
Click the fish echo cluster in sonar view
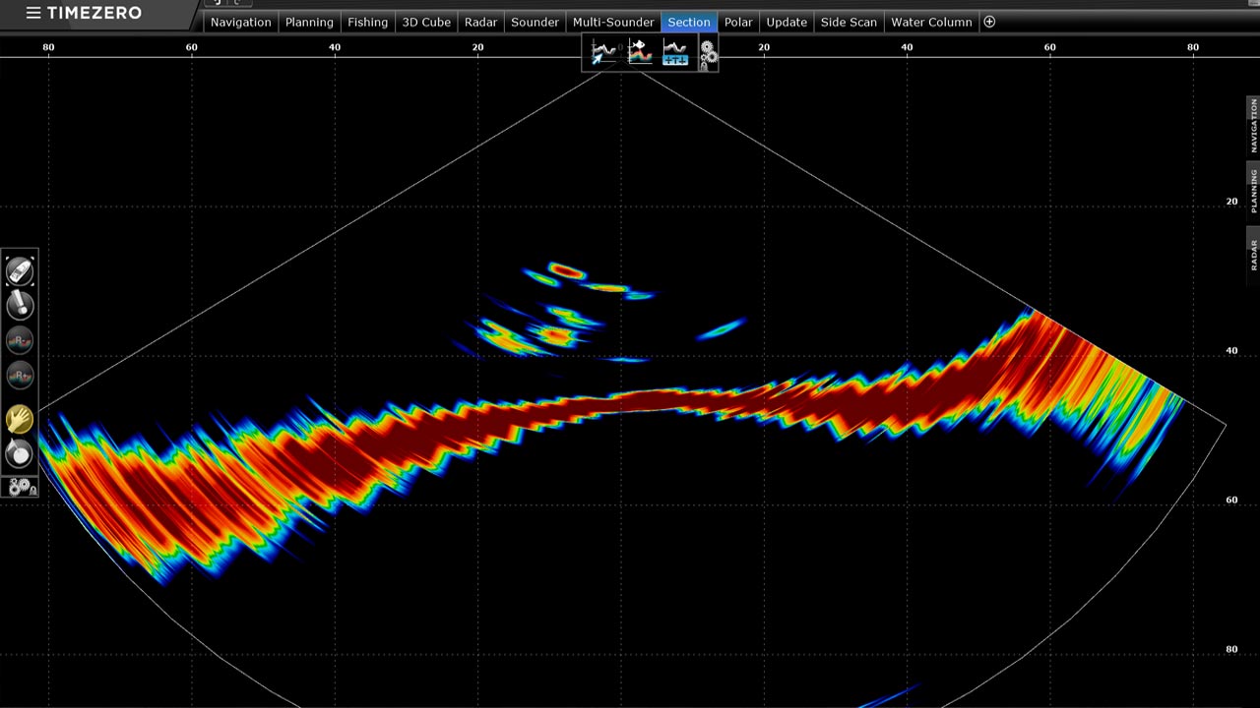[x=557, y=332]
